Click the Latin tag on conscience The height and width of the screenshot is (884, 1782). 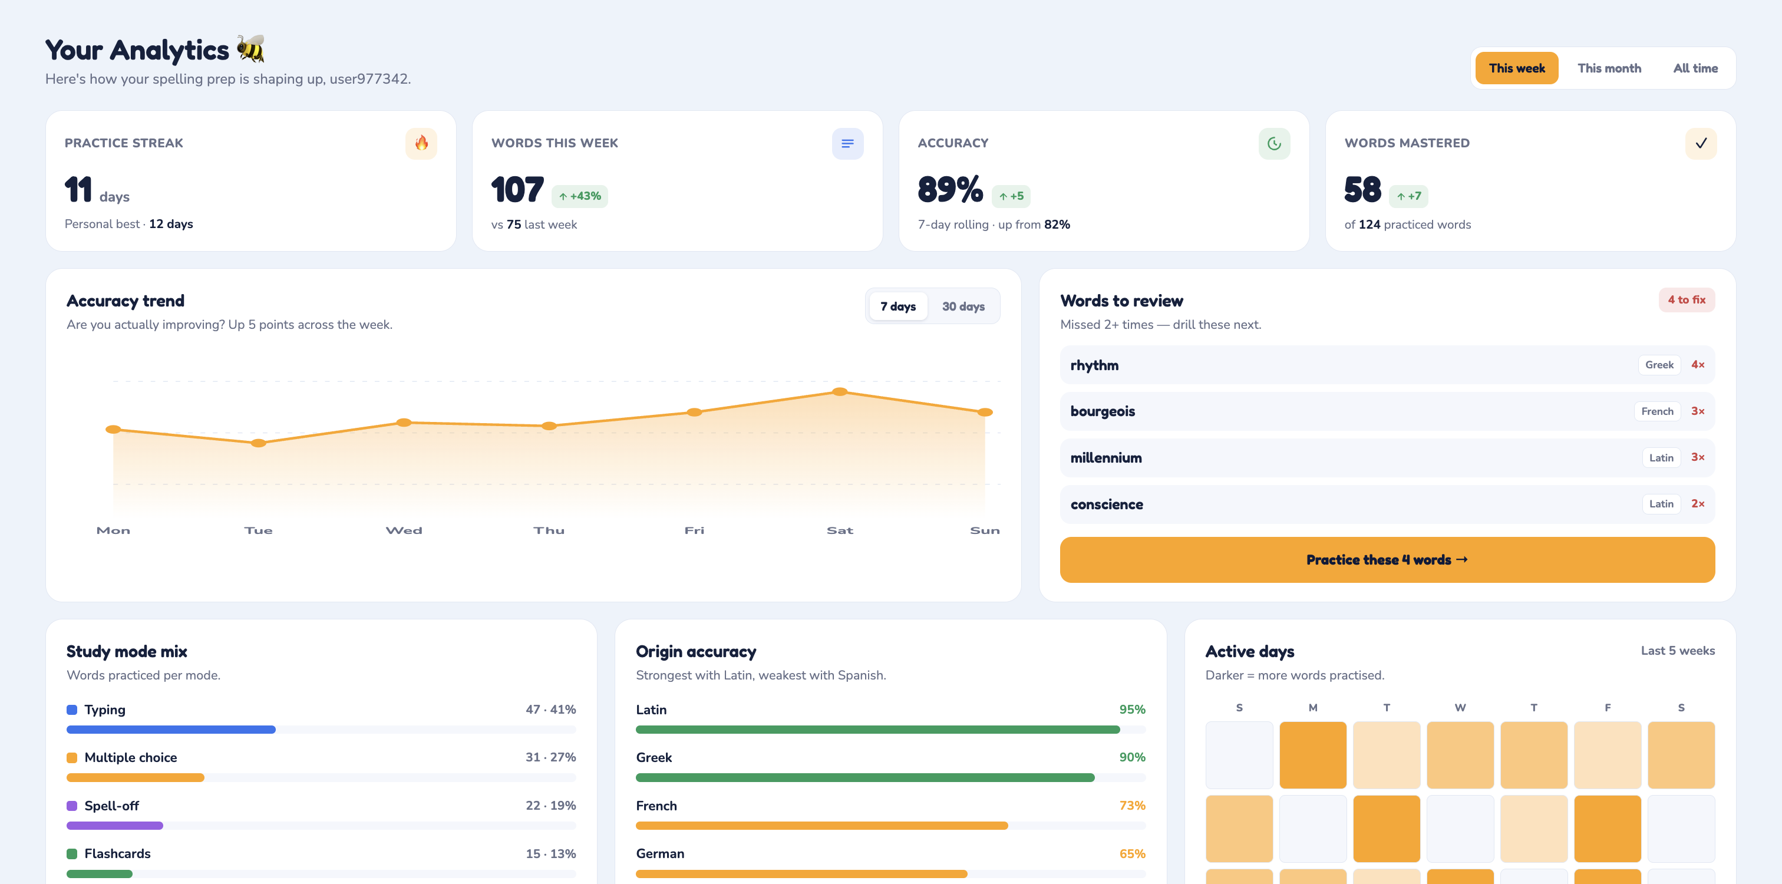pos(1661,503)
